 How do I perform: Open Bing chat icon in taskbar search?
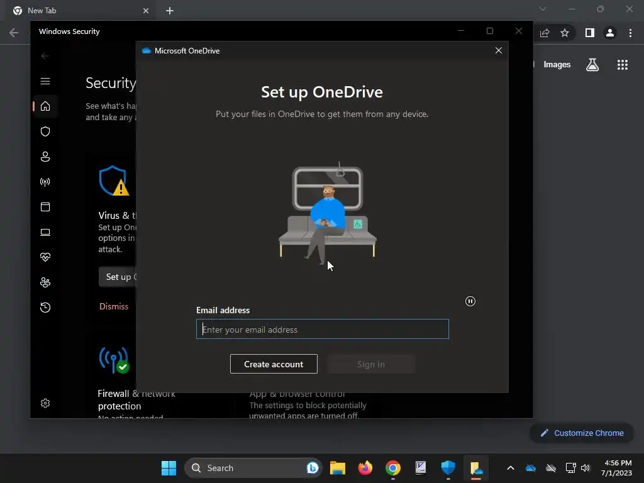313,468
